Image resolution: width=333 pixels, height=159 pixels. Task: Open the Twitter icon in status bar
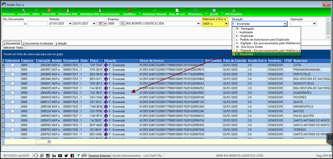point(66,156)
